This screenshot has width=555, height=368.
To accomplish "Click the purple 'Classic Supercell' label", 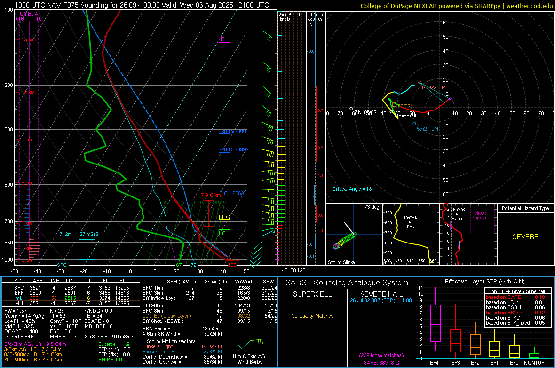I will click(x=480, y=216).
